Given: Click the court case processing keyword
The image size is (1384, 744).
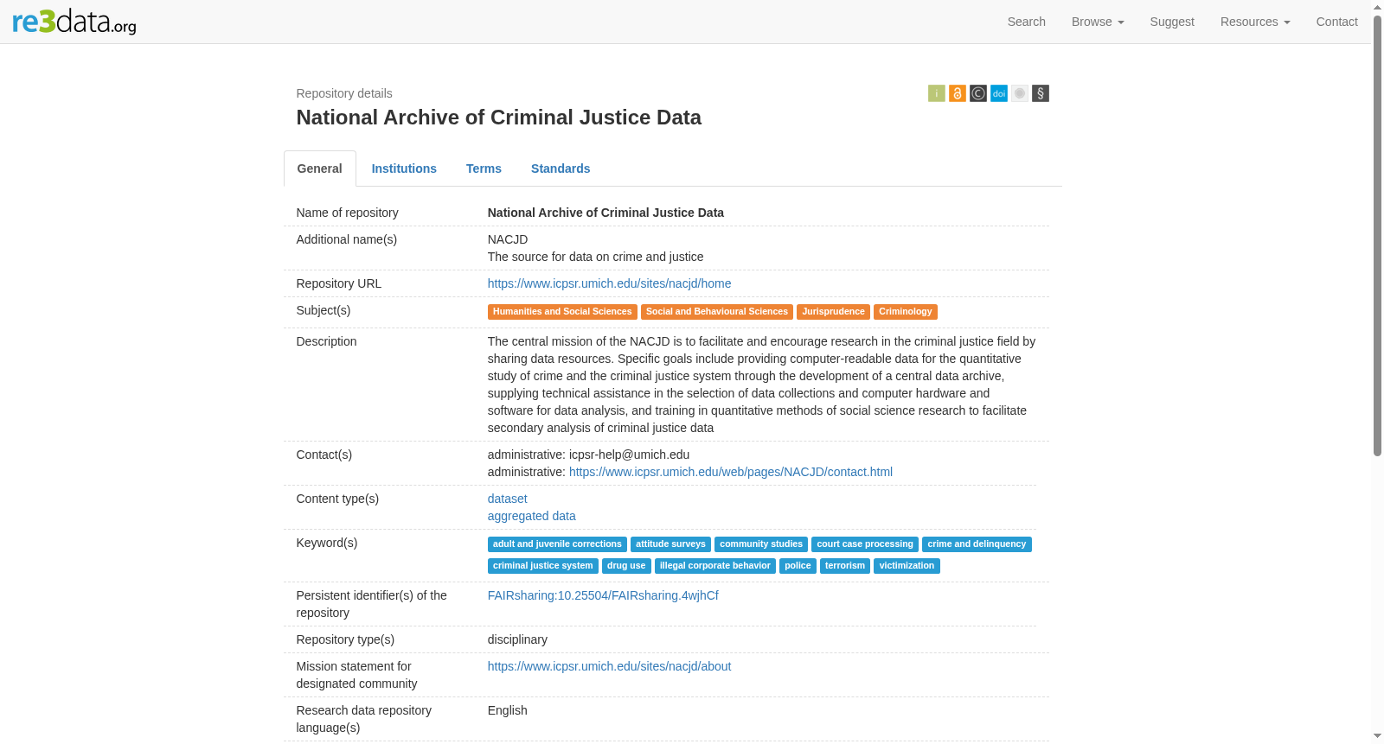Looking at the screenshot, I should coord(865,544).
